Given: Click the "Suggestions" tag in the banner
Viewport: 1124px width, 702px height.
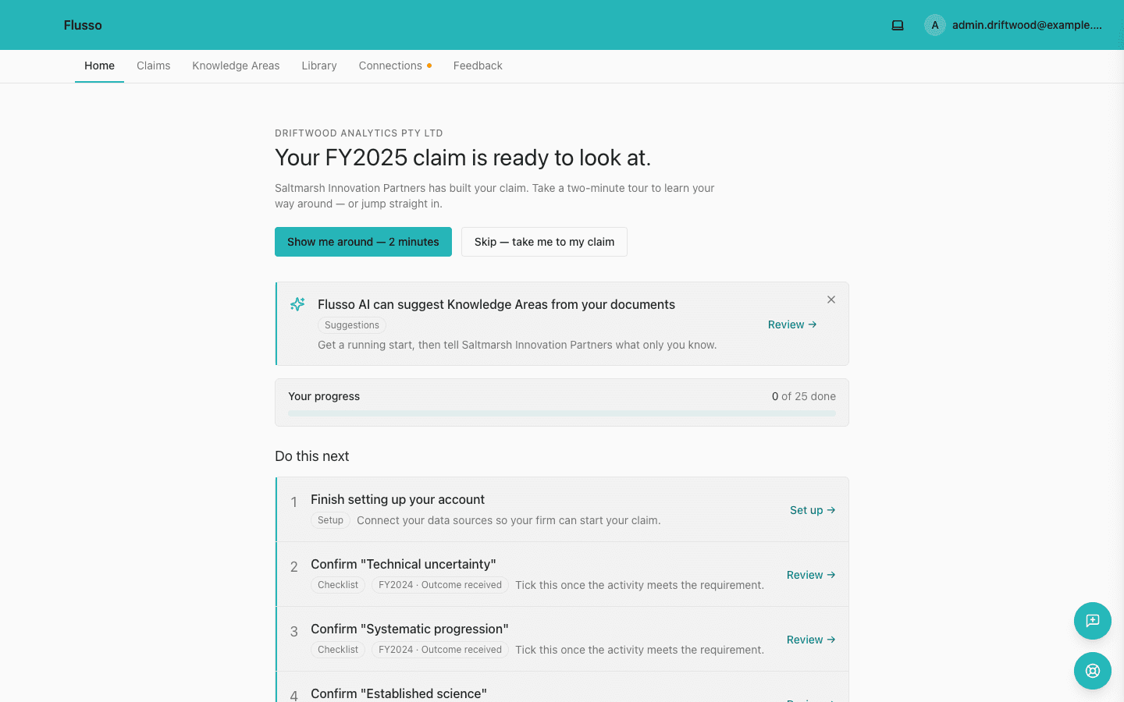Looking at the screenshot, I should (x=352, y=325).
